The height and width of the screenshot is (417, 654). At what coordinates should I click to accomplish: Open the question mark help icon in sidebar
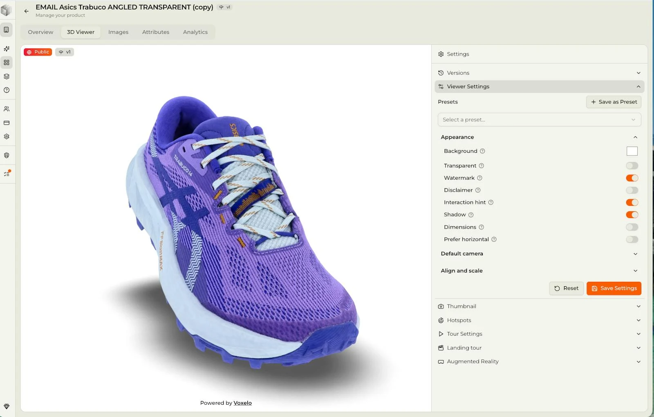[7, 90]
